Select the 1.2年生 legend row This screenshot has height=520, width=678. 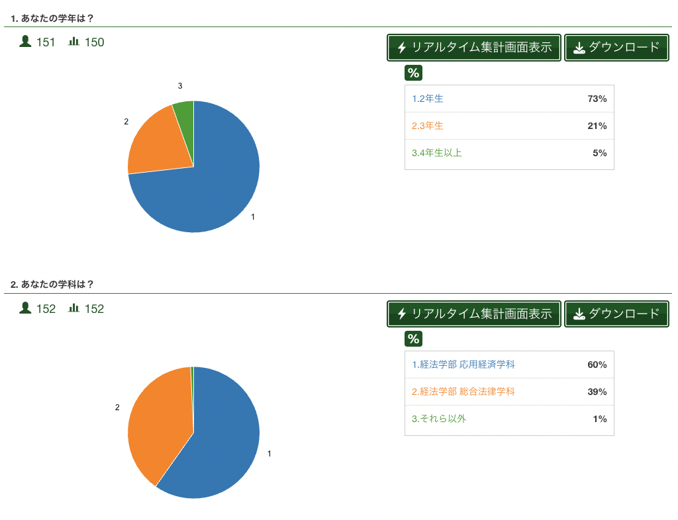tap(509, 99)
